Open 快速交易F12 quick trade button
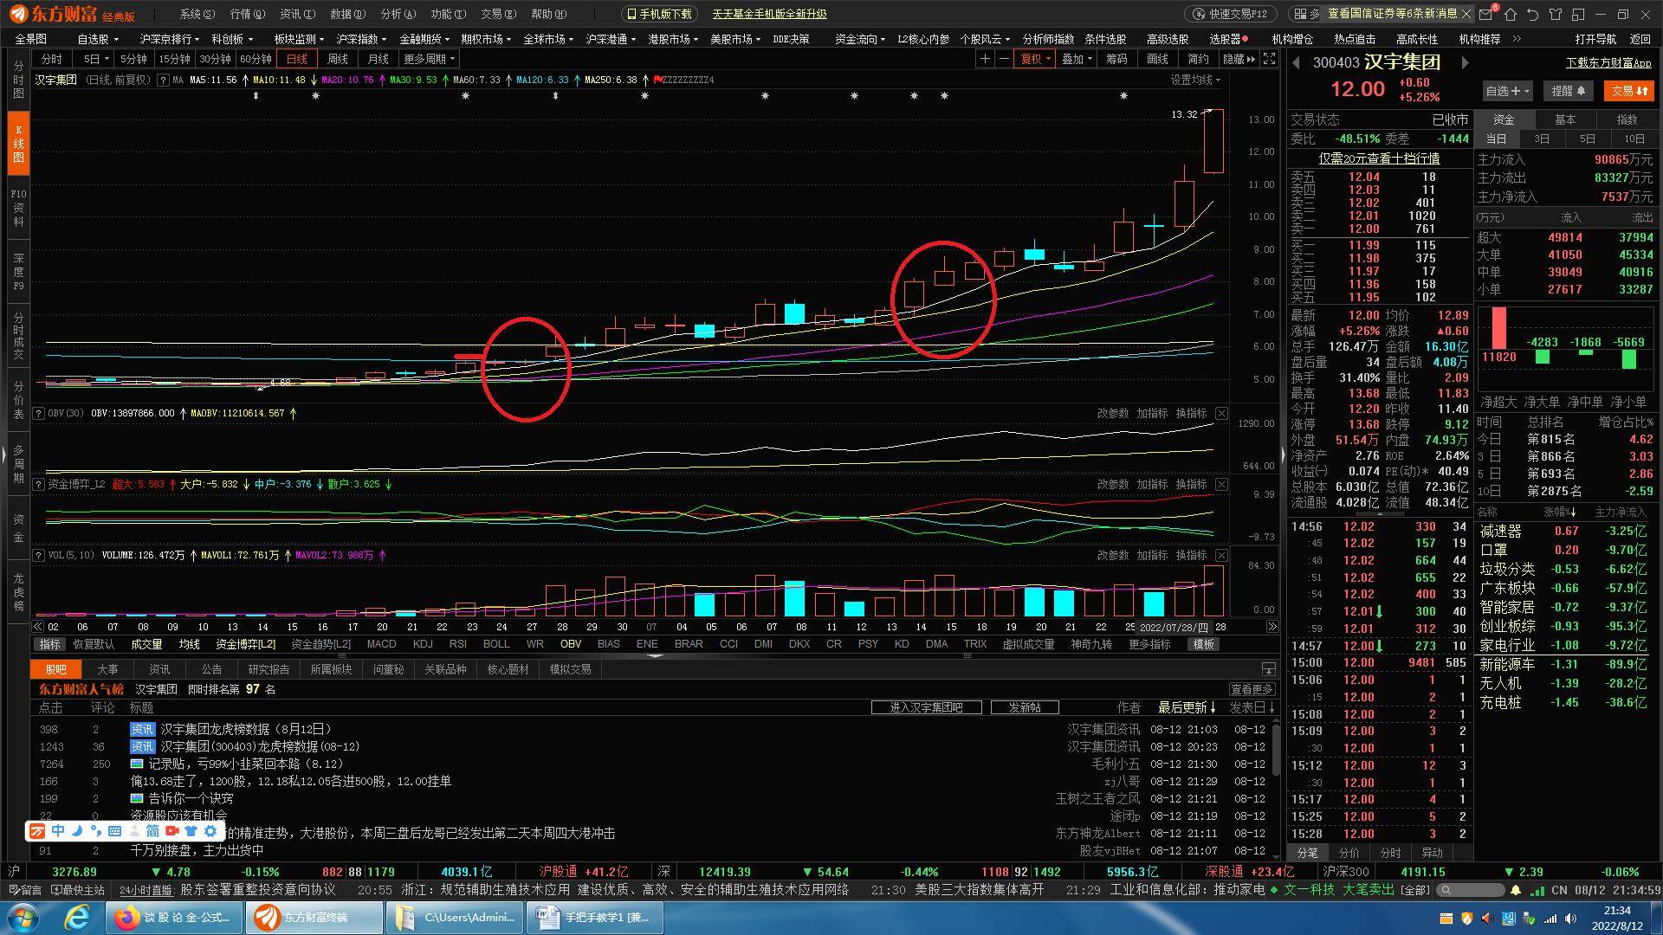1663x935 pixels. 1230,14
